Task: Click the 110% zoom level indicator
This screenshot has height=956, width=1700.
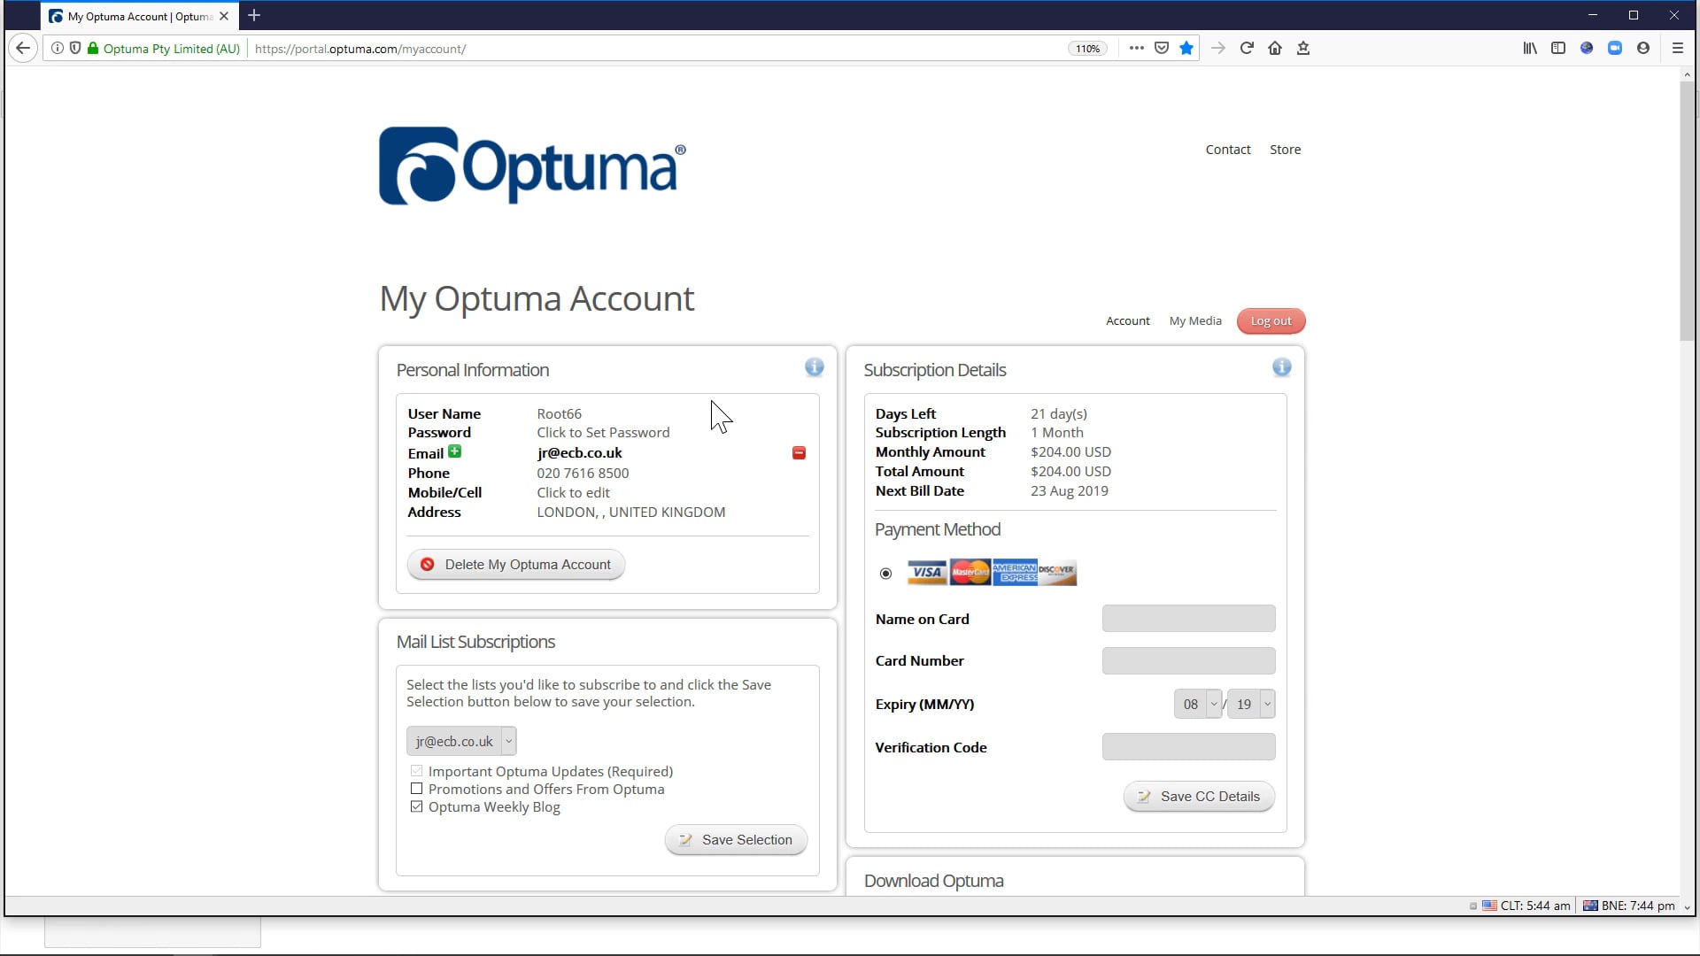Action: (x=1087, y=49)
